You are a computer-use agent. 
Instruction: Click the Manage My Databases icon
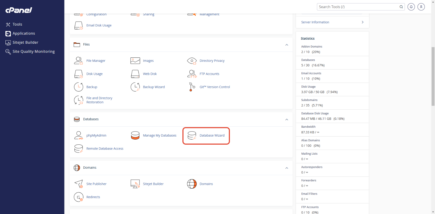click(x=135, y=135)
